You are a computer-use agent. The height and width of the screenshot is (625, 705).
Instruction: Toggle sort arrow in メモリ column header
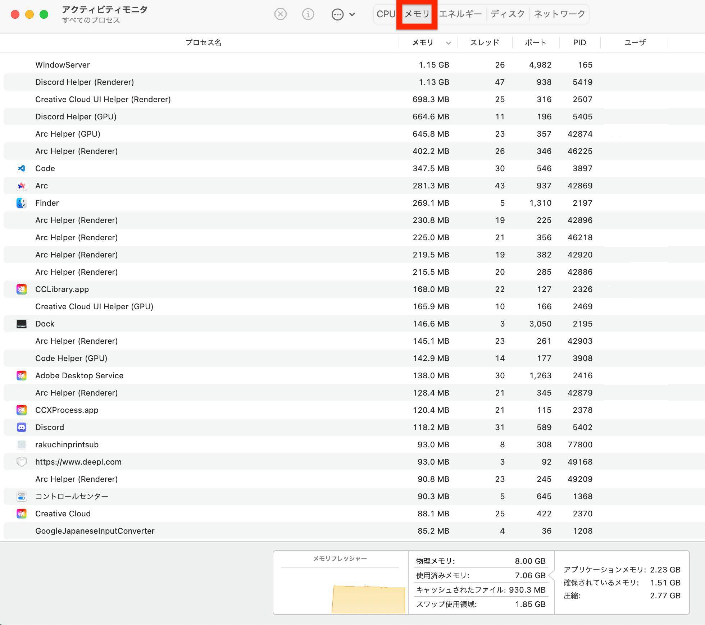pyautogui.click(x=448, y=43)
